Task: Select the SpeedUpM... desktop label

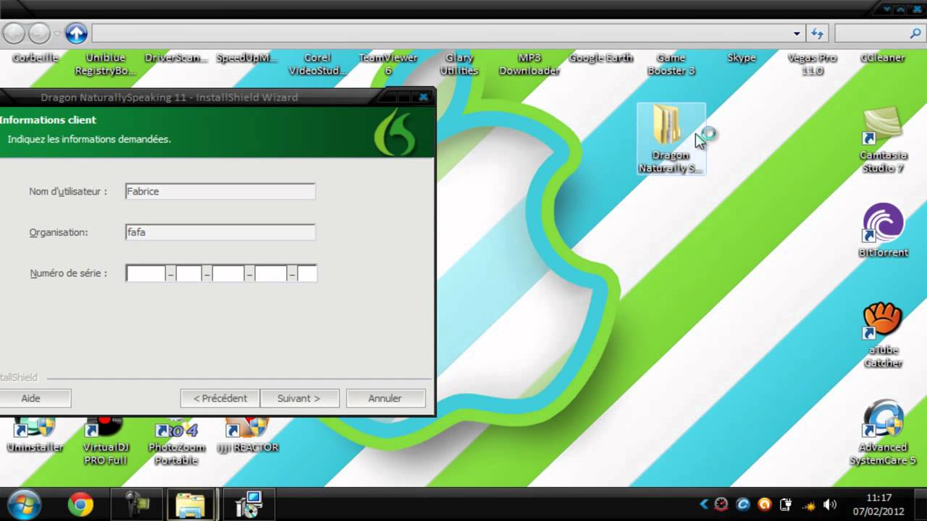Action: pyautogui.click(x=247, y=58)
